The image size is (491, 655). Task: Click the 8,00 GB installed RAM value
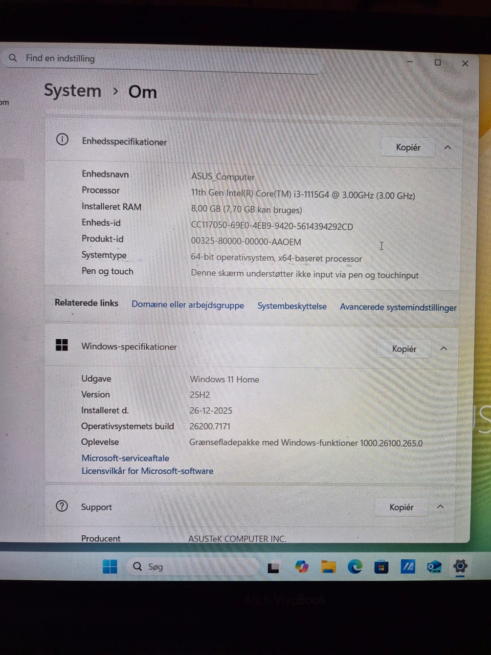(x=247, y=210)
